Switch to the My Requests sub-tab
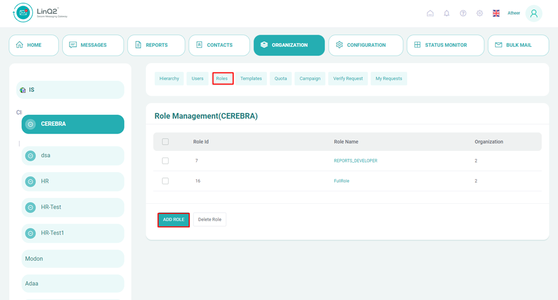 pyautogui.click(x=389, y=78)
